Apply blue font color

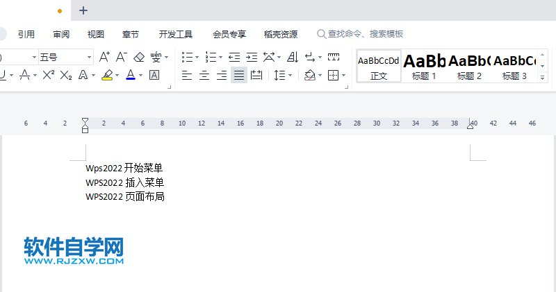(131, 75)
